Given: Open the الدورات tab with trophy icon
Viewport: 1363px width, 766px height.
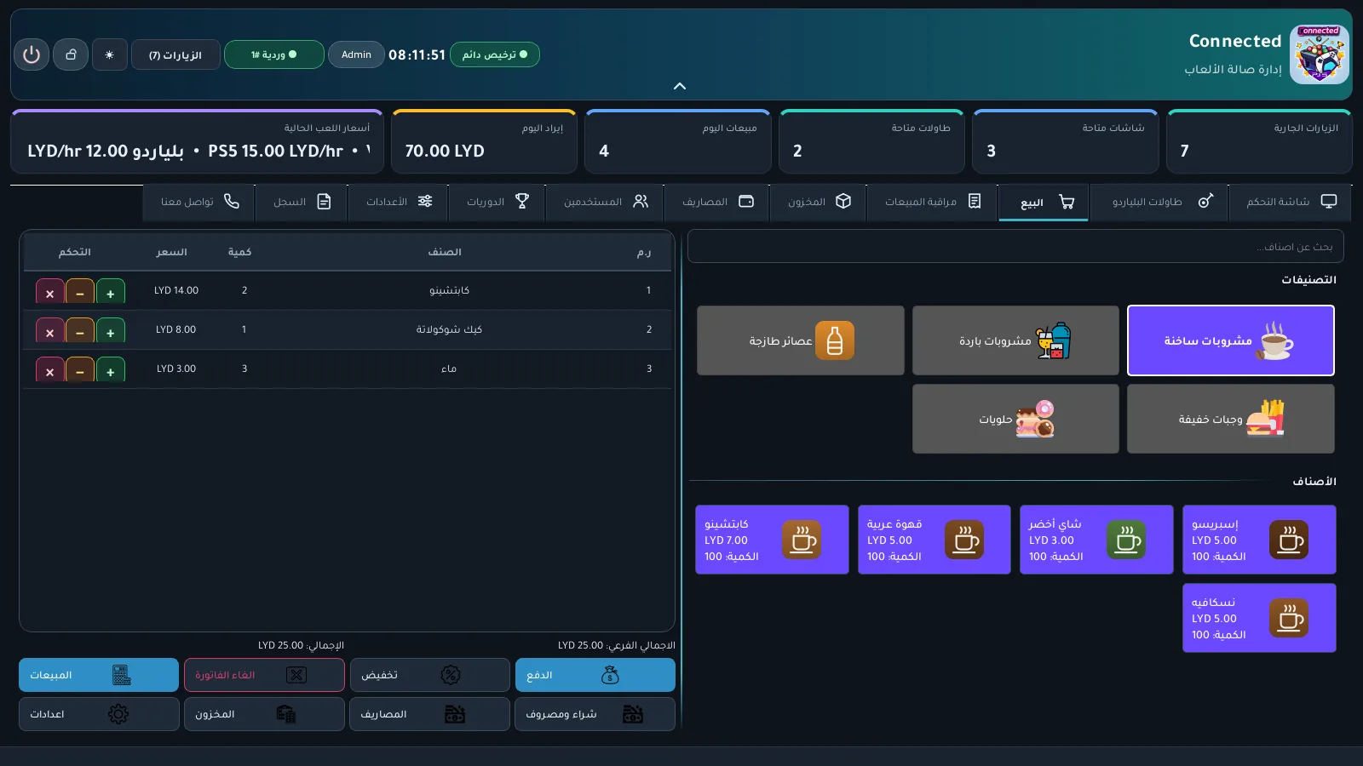Looking at the screenshot, I should [x=497, y=202].
